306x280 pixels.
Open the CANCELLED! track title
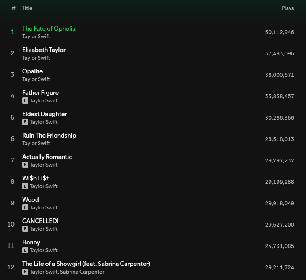(40, 221)
